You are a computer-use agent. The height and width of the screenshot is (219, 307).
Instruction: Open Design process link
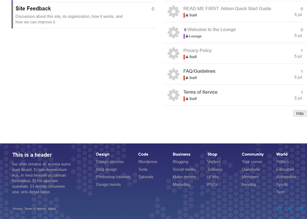[110, 162]
